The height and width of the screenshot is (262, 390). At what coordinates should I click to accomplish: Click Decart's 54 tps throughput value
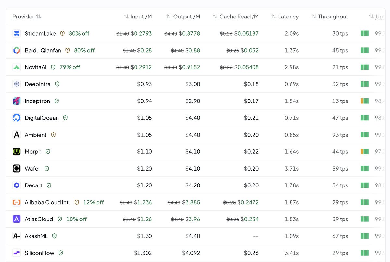pyautogui.click(x=340, y=185)
